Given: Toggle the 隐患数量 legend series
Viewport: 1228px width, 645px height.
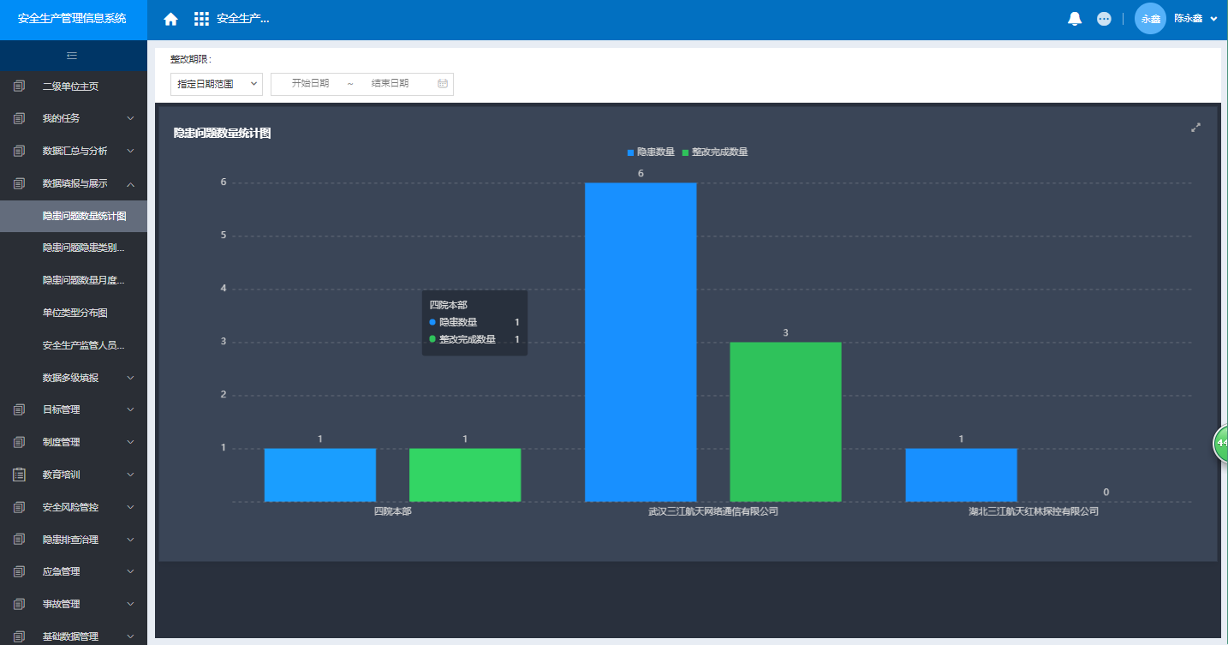Looking at the screenshot, I should click(x=651, y=152).
